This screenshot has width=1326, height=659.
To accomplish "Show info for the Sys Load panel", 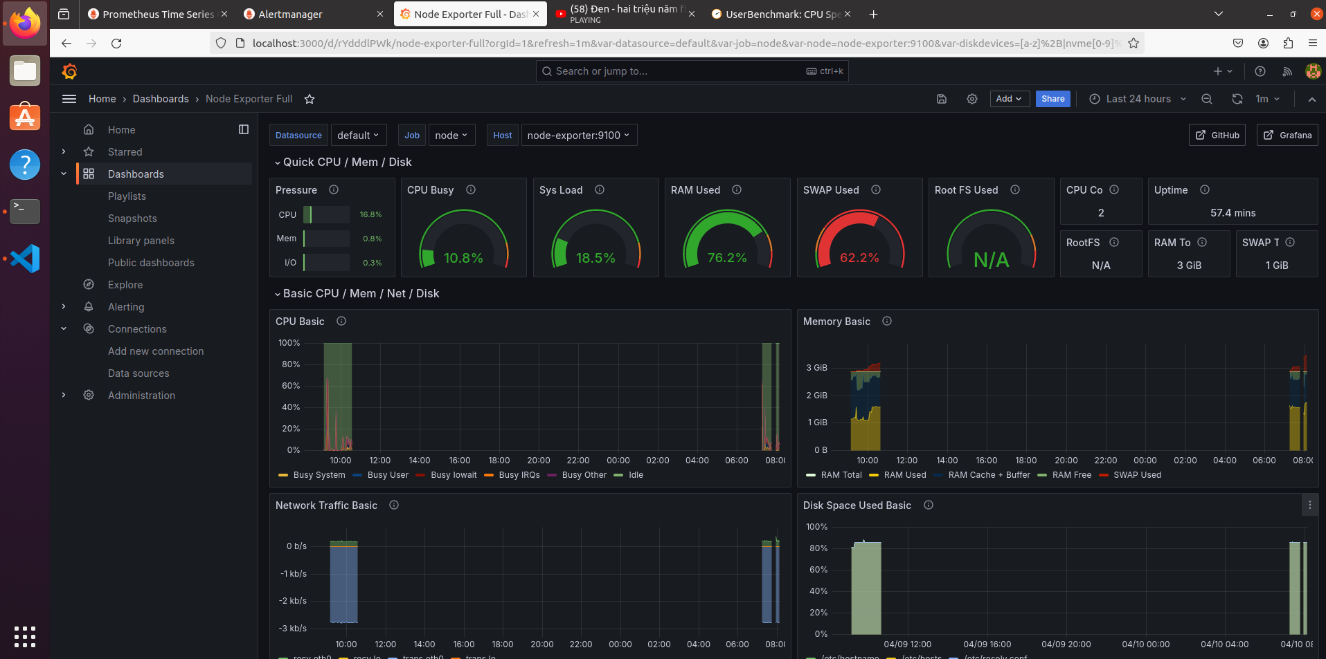I will [600, 189].
